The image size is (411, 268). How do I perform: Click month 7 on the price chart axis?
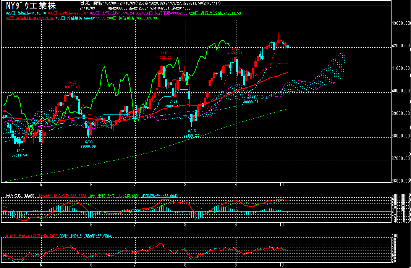135,185
